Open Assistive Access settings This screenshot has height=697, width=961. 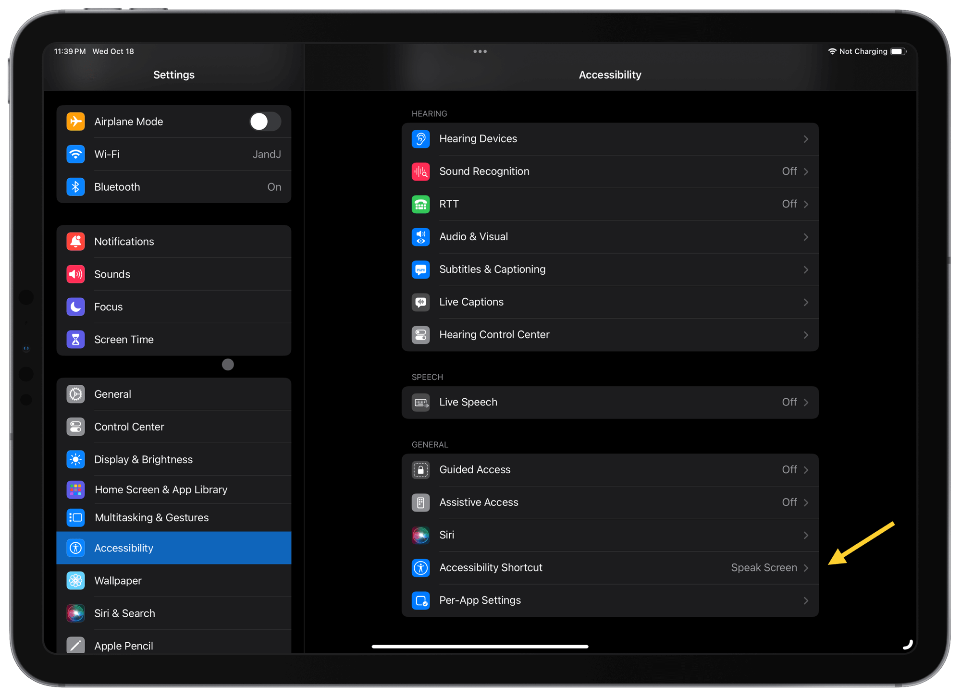coord(479,502)
